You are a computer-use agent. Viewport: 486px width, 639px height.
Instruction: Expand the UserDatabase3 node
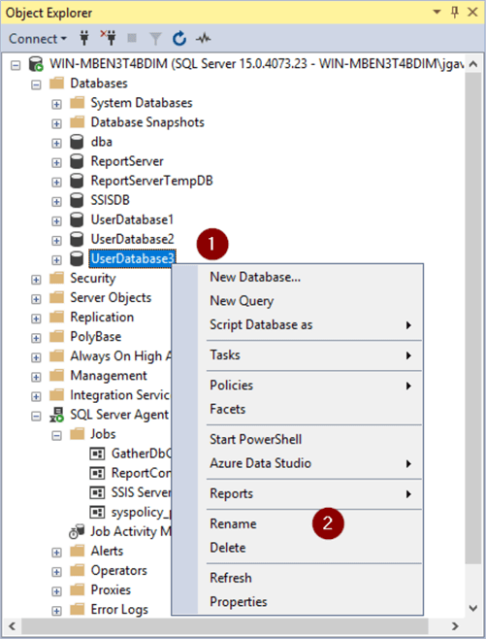[x=56, y=260]
